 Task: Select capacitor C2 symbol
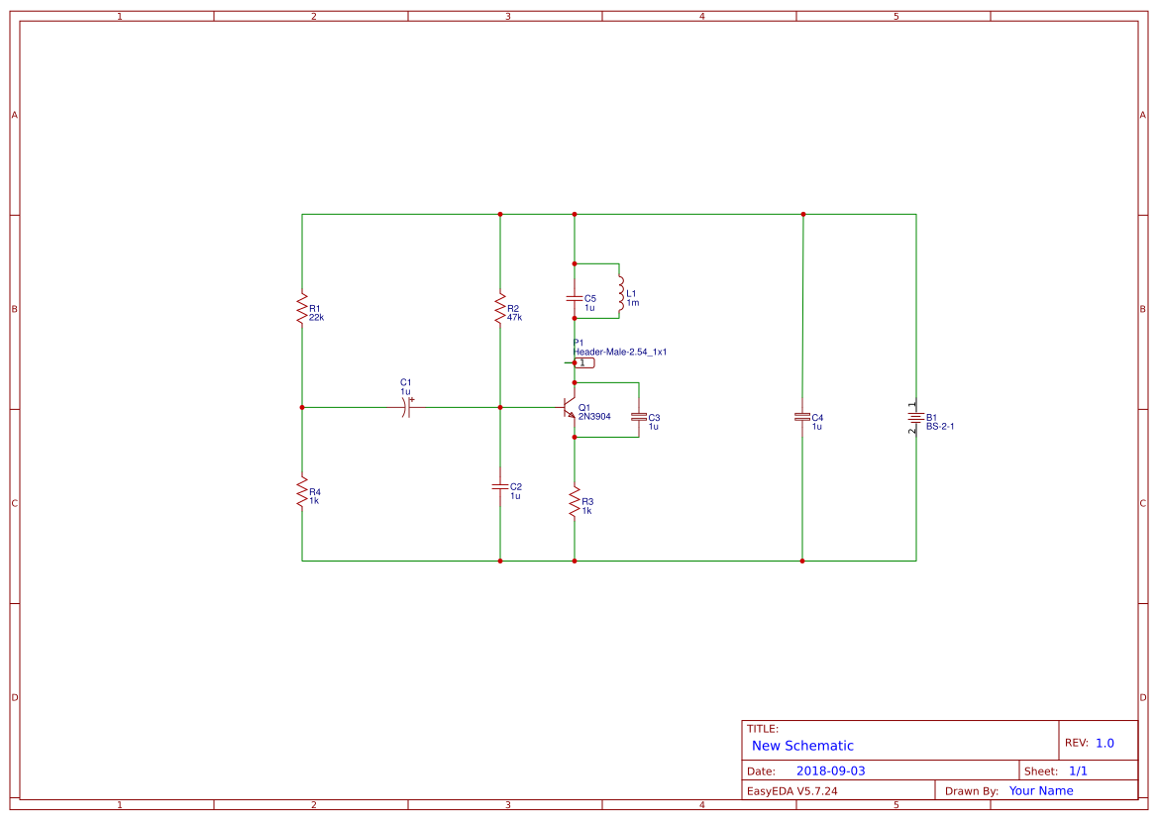click(500, 486)
